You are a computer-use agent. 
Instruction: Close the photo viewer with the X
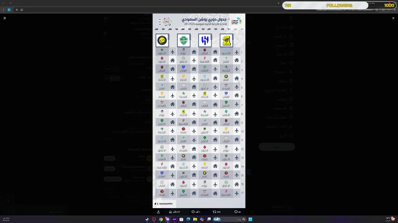(x=393, y=18)
